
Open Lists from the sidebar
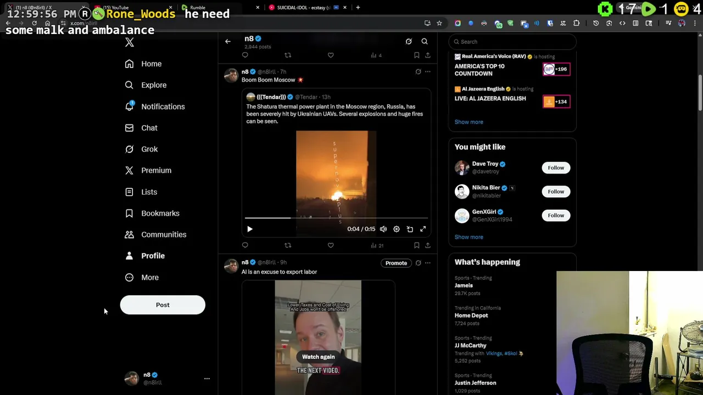141,192
